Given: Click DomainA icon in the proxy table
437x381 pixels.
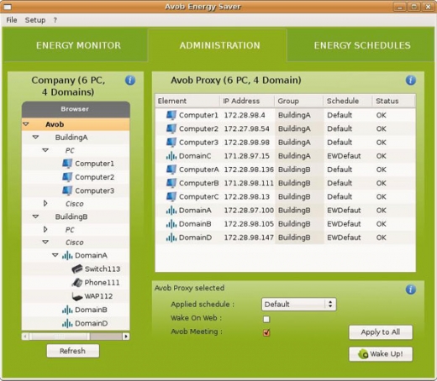Looking at the screenshot, I should pyautogui.click(x=171, y=210).
